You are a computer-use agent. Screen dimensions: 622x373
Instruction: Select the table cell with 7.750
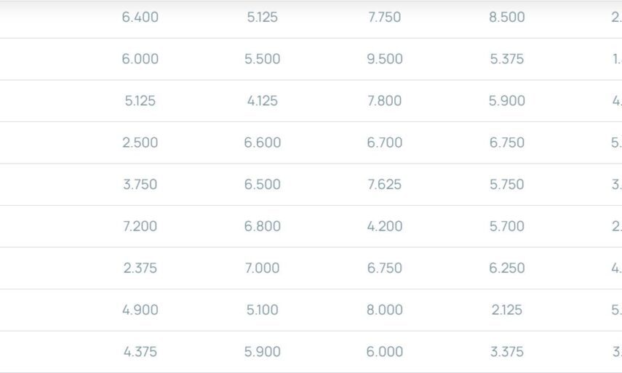[x=384, y=17]
